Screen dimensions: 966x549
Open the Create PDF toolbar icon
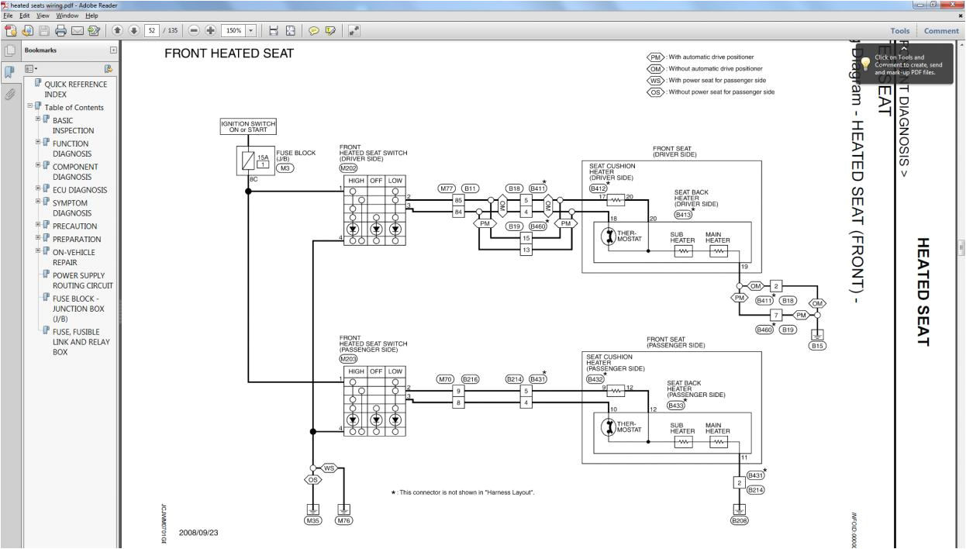(x=11, y=30)
